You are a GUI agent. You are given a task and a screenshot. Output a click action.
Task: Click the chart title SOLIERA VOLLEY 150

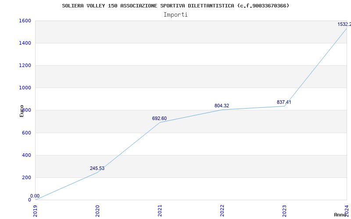click(x=175, y=6)
